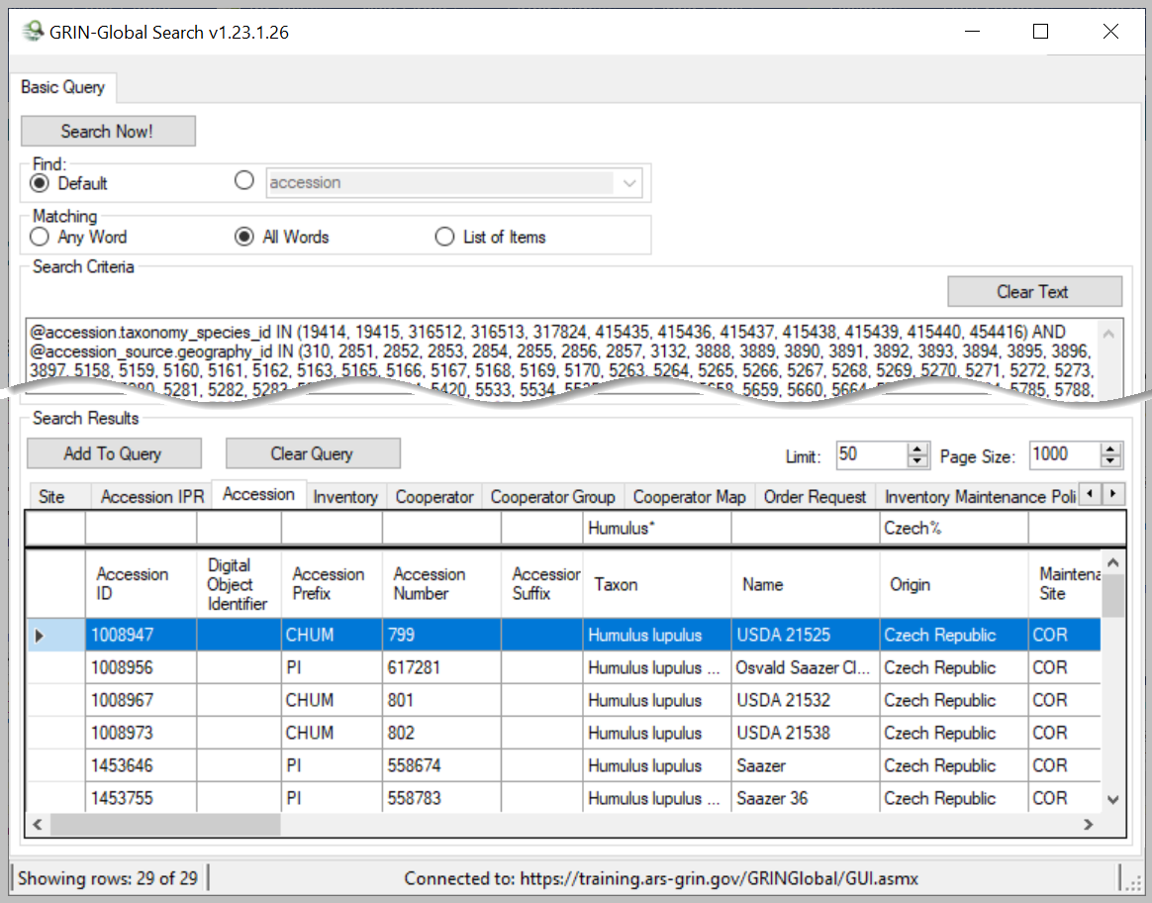
Task: Switch to the Cooperator Group tab
Action: (x=552, y=497)
